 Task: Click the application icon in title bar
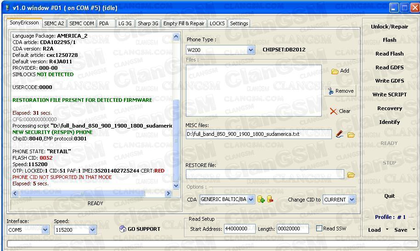click(7, 8)
